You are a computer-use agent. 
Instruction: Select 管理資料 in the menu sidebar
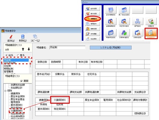coord(93,24)
